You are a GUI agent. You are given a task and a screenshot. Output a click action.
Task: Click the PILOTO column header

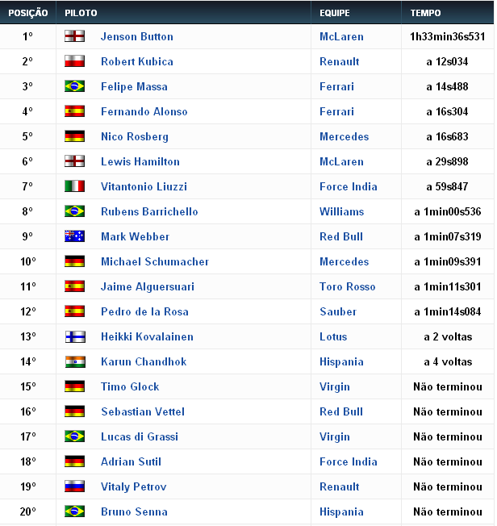81,13
